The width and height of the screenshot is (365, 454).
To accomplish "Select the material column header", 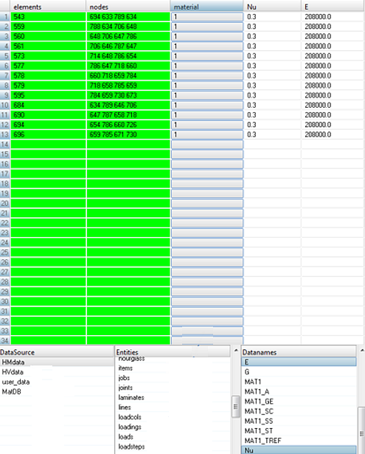I will pyautogui.click(x=206, y=7).
